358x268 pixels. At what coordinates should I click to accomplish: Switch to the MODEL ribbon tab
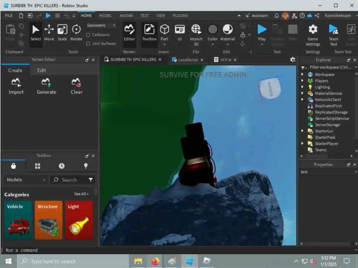pyautogui.click(x=106, y=15)
